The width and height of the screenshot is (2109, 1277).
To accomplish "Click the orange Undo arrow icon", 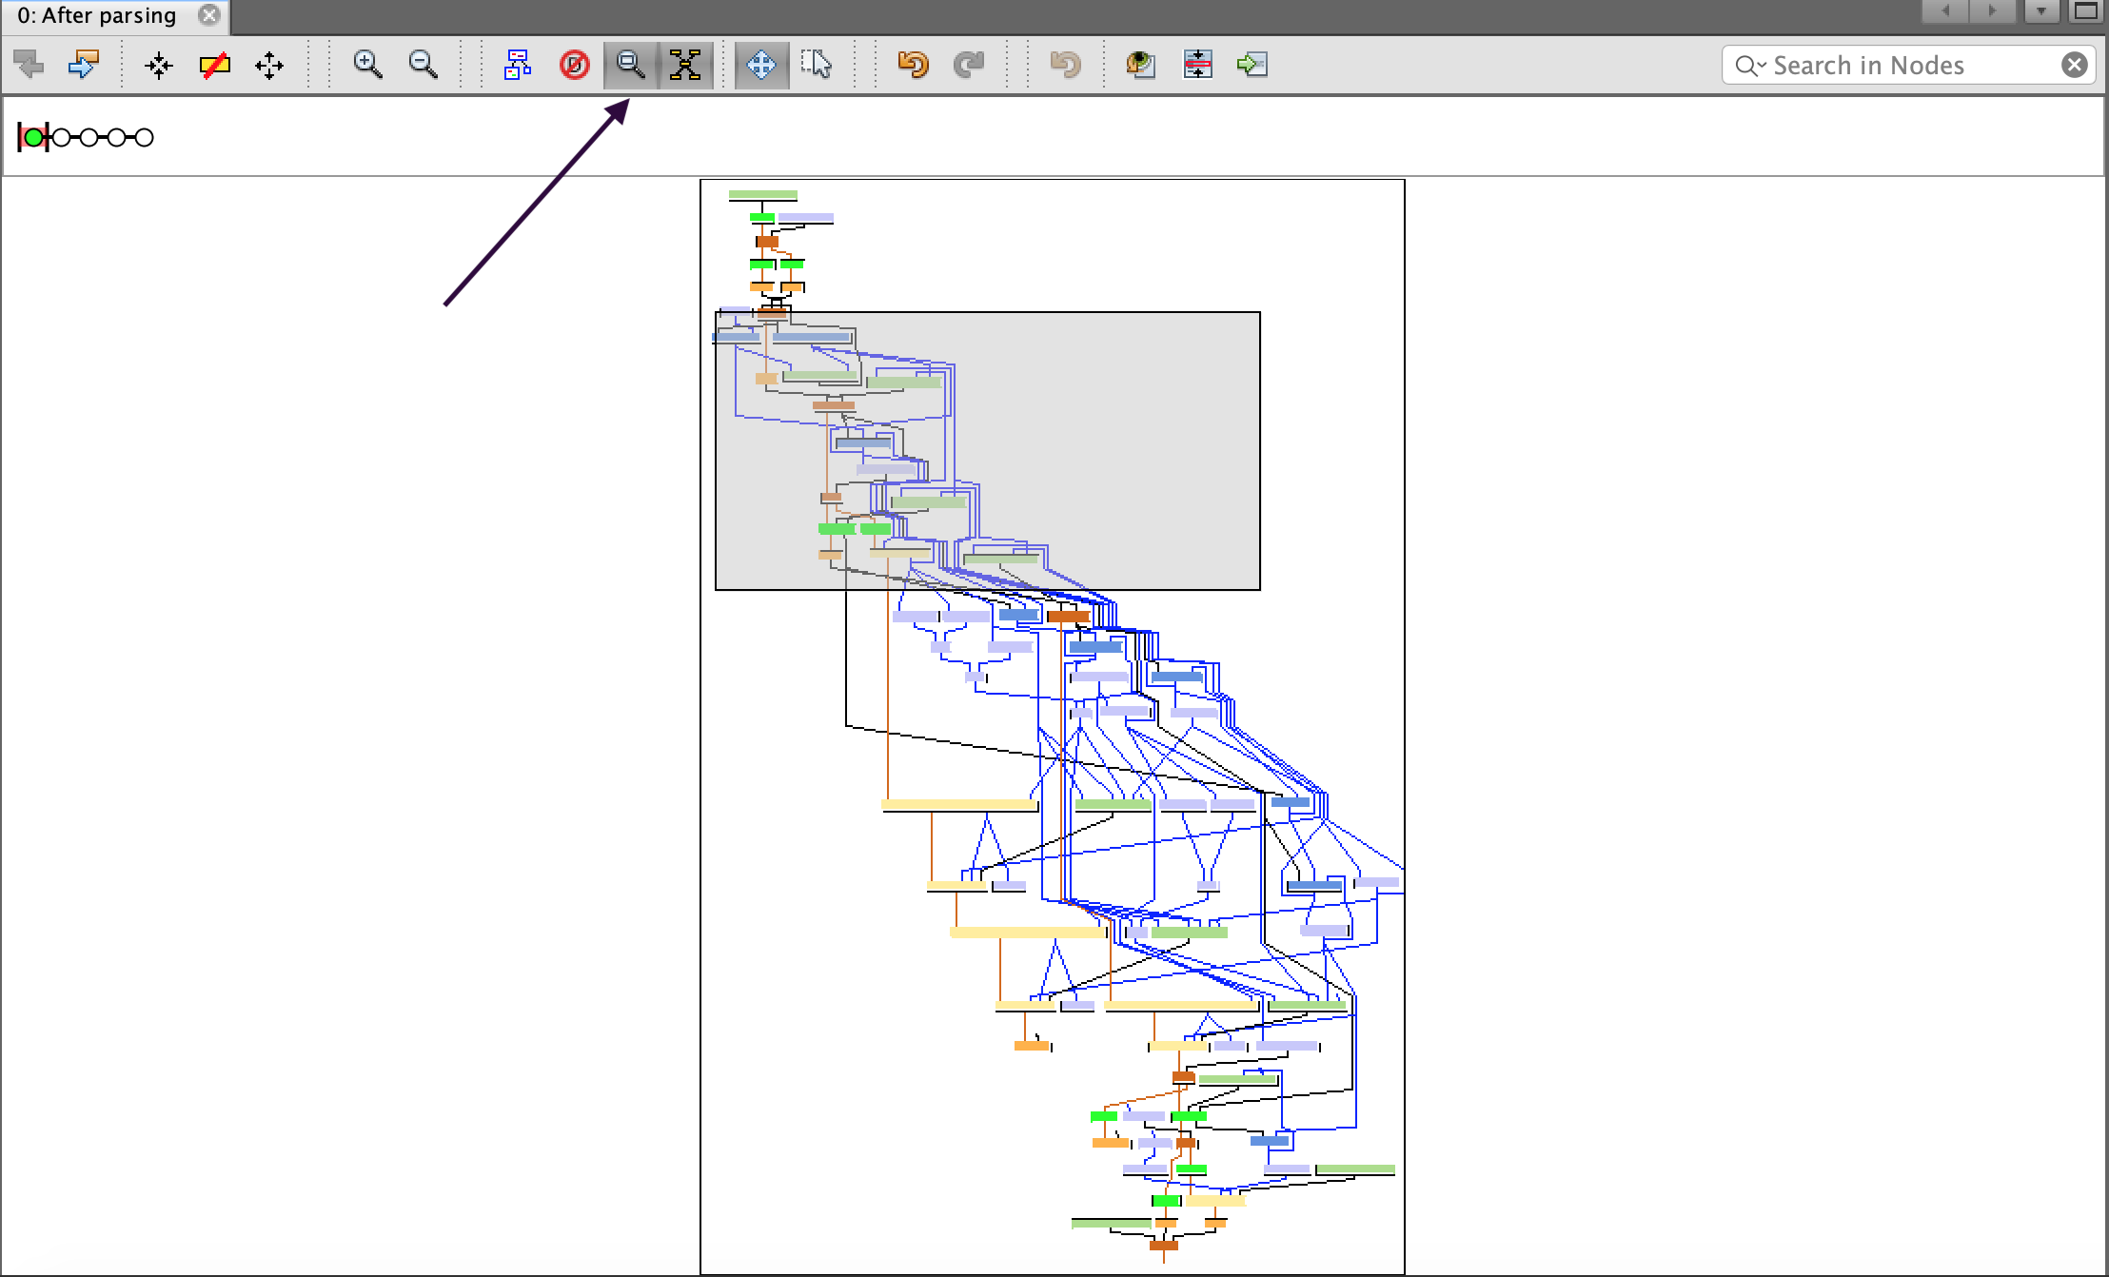I will pyautogui.click(x=913, y=65).
